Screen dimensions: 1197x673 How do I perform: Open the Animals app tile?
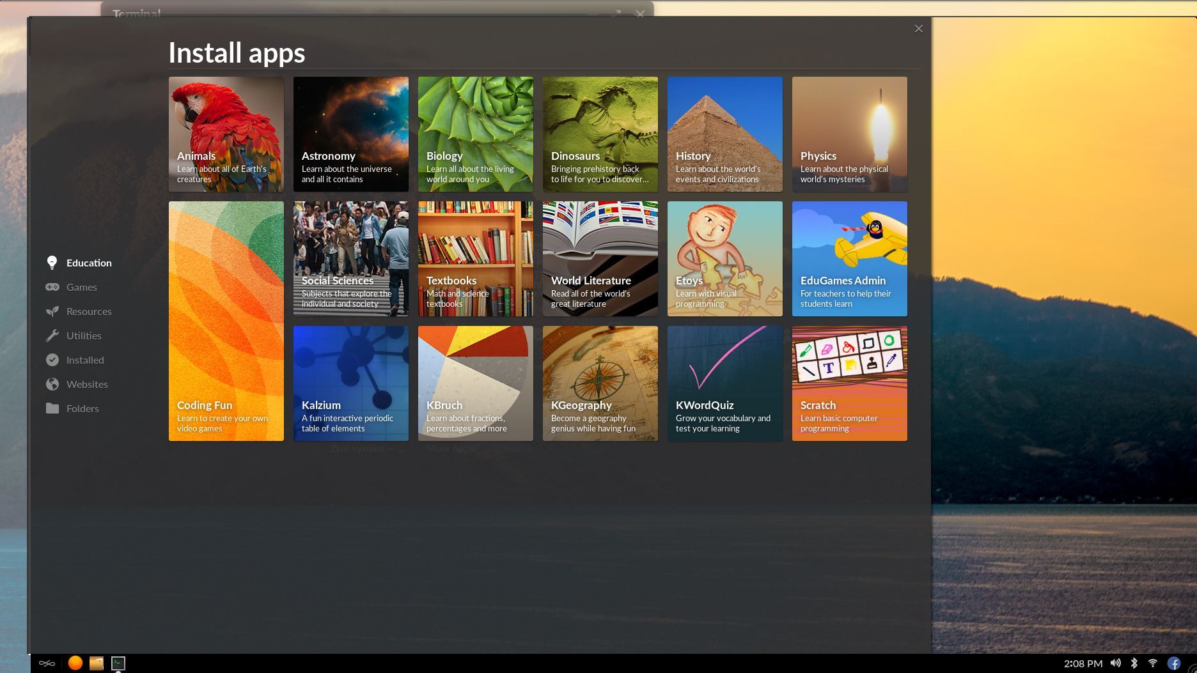pos(226,134)
